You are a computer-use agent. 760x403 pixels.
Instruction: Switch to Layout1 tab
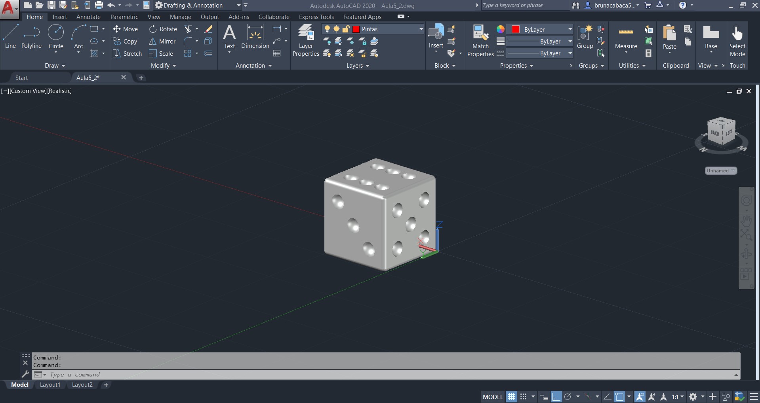coord(50,385)
